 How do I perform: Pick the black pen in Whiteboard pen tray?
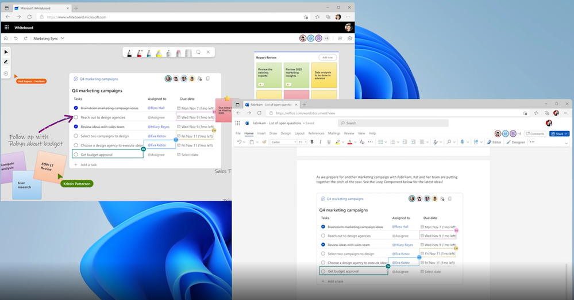coord(129,53)
